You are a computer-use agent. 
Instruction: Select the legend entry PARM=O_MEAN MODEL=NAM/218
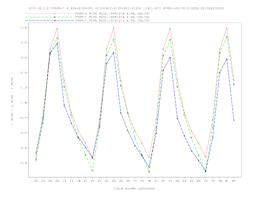pos(112,14)
